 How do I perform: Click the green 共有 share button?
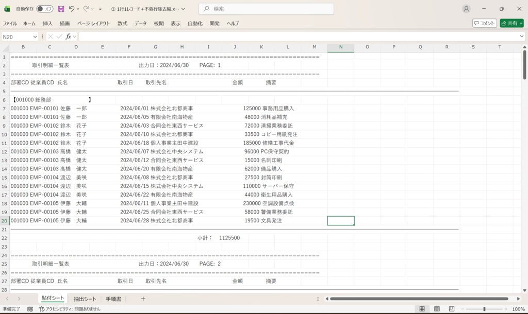(512, 23)
